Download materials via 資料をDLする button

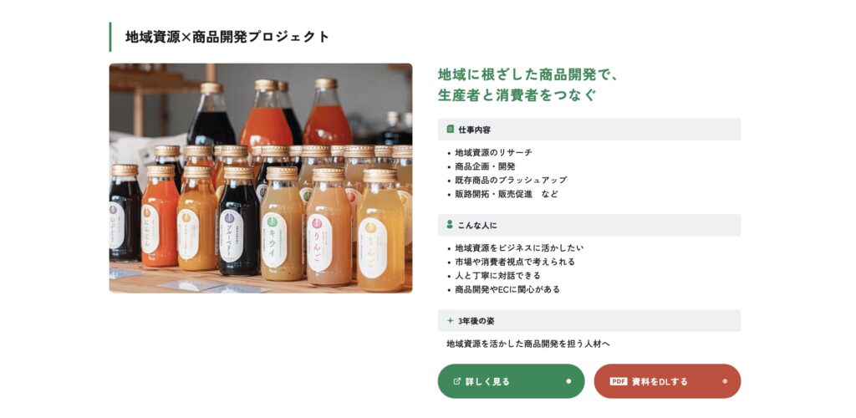(667, 381)
